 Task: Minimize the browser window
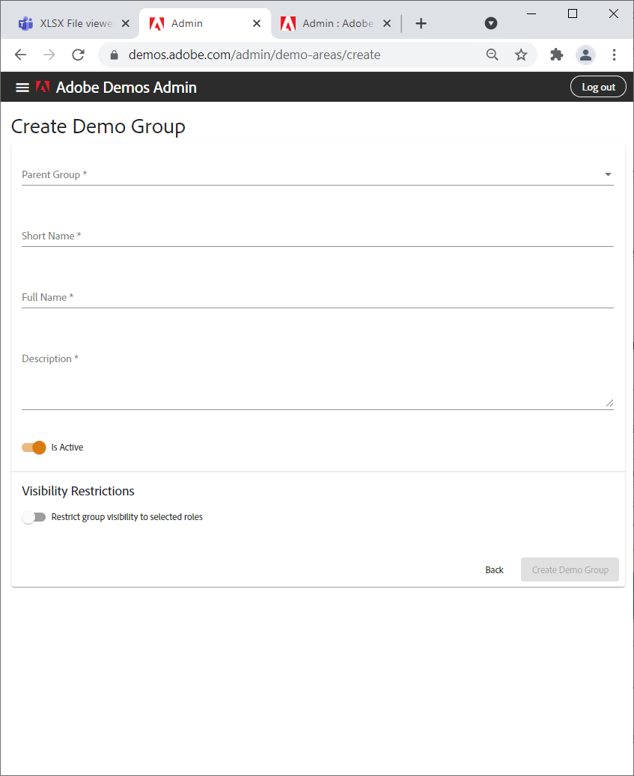[x=531, y=14]
